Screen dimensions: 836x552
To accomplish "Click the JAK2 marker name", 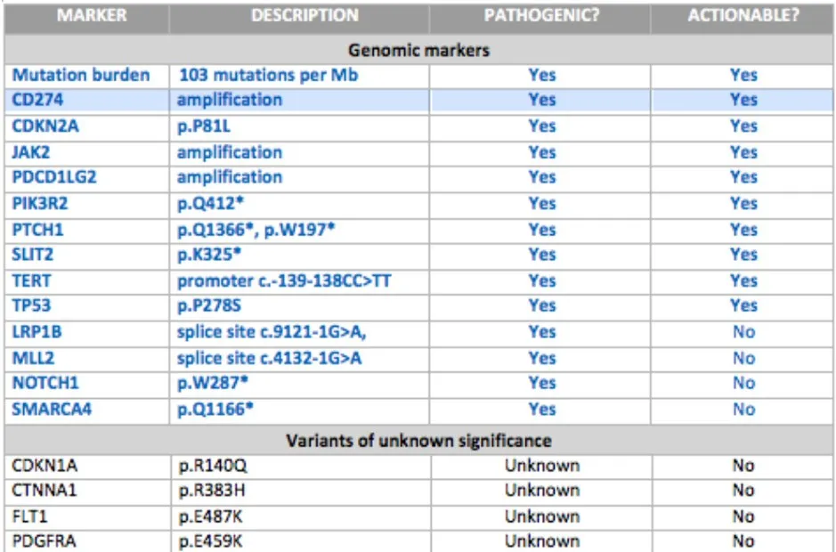I will (x=30, y=152).
